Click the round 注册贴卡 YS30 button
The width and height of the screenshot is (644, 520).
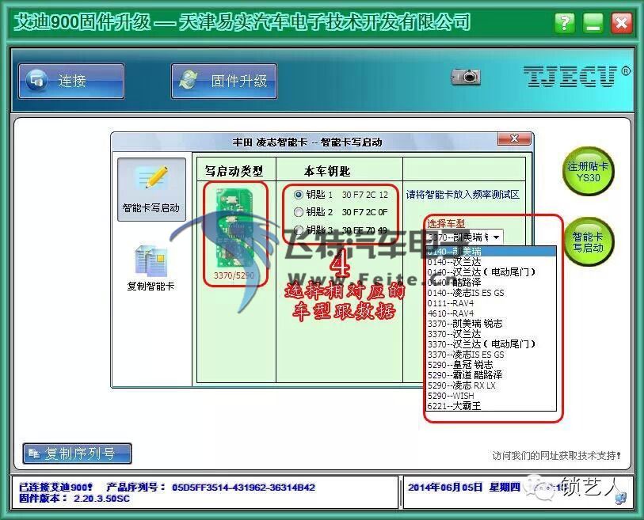(x=588, y=172)
